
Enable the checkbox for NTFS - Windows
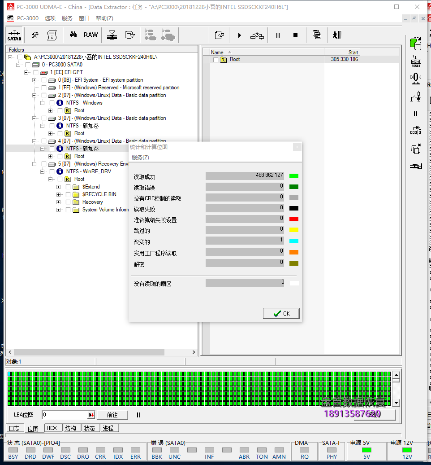tap(53, 103)
